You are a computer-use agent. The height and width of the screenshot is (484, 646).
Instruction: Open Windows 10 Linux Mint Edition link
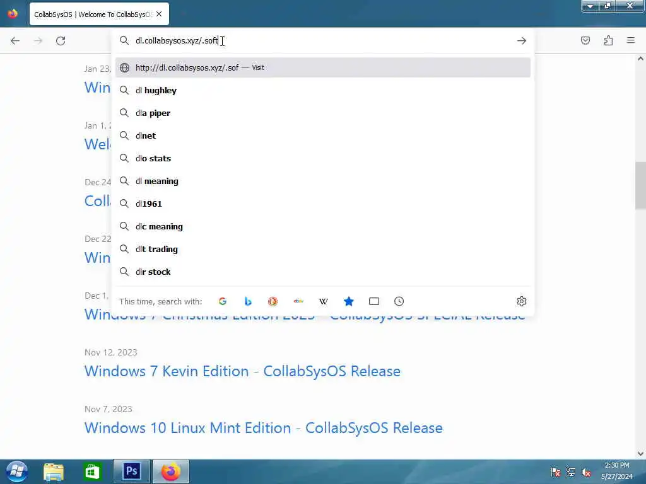pyautogui.click(x=263, y=428)
